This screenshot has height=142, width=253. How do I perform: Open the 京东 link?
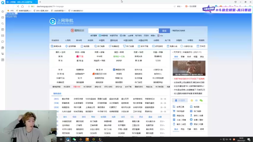[60, 61]
